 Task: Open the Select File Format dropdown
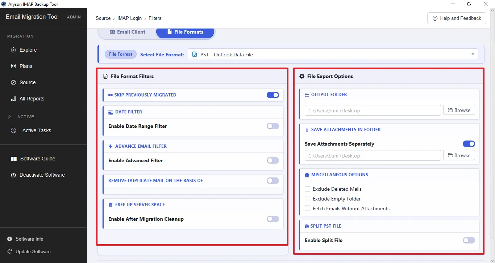pos(333,55)
